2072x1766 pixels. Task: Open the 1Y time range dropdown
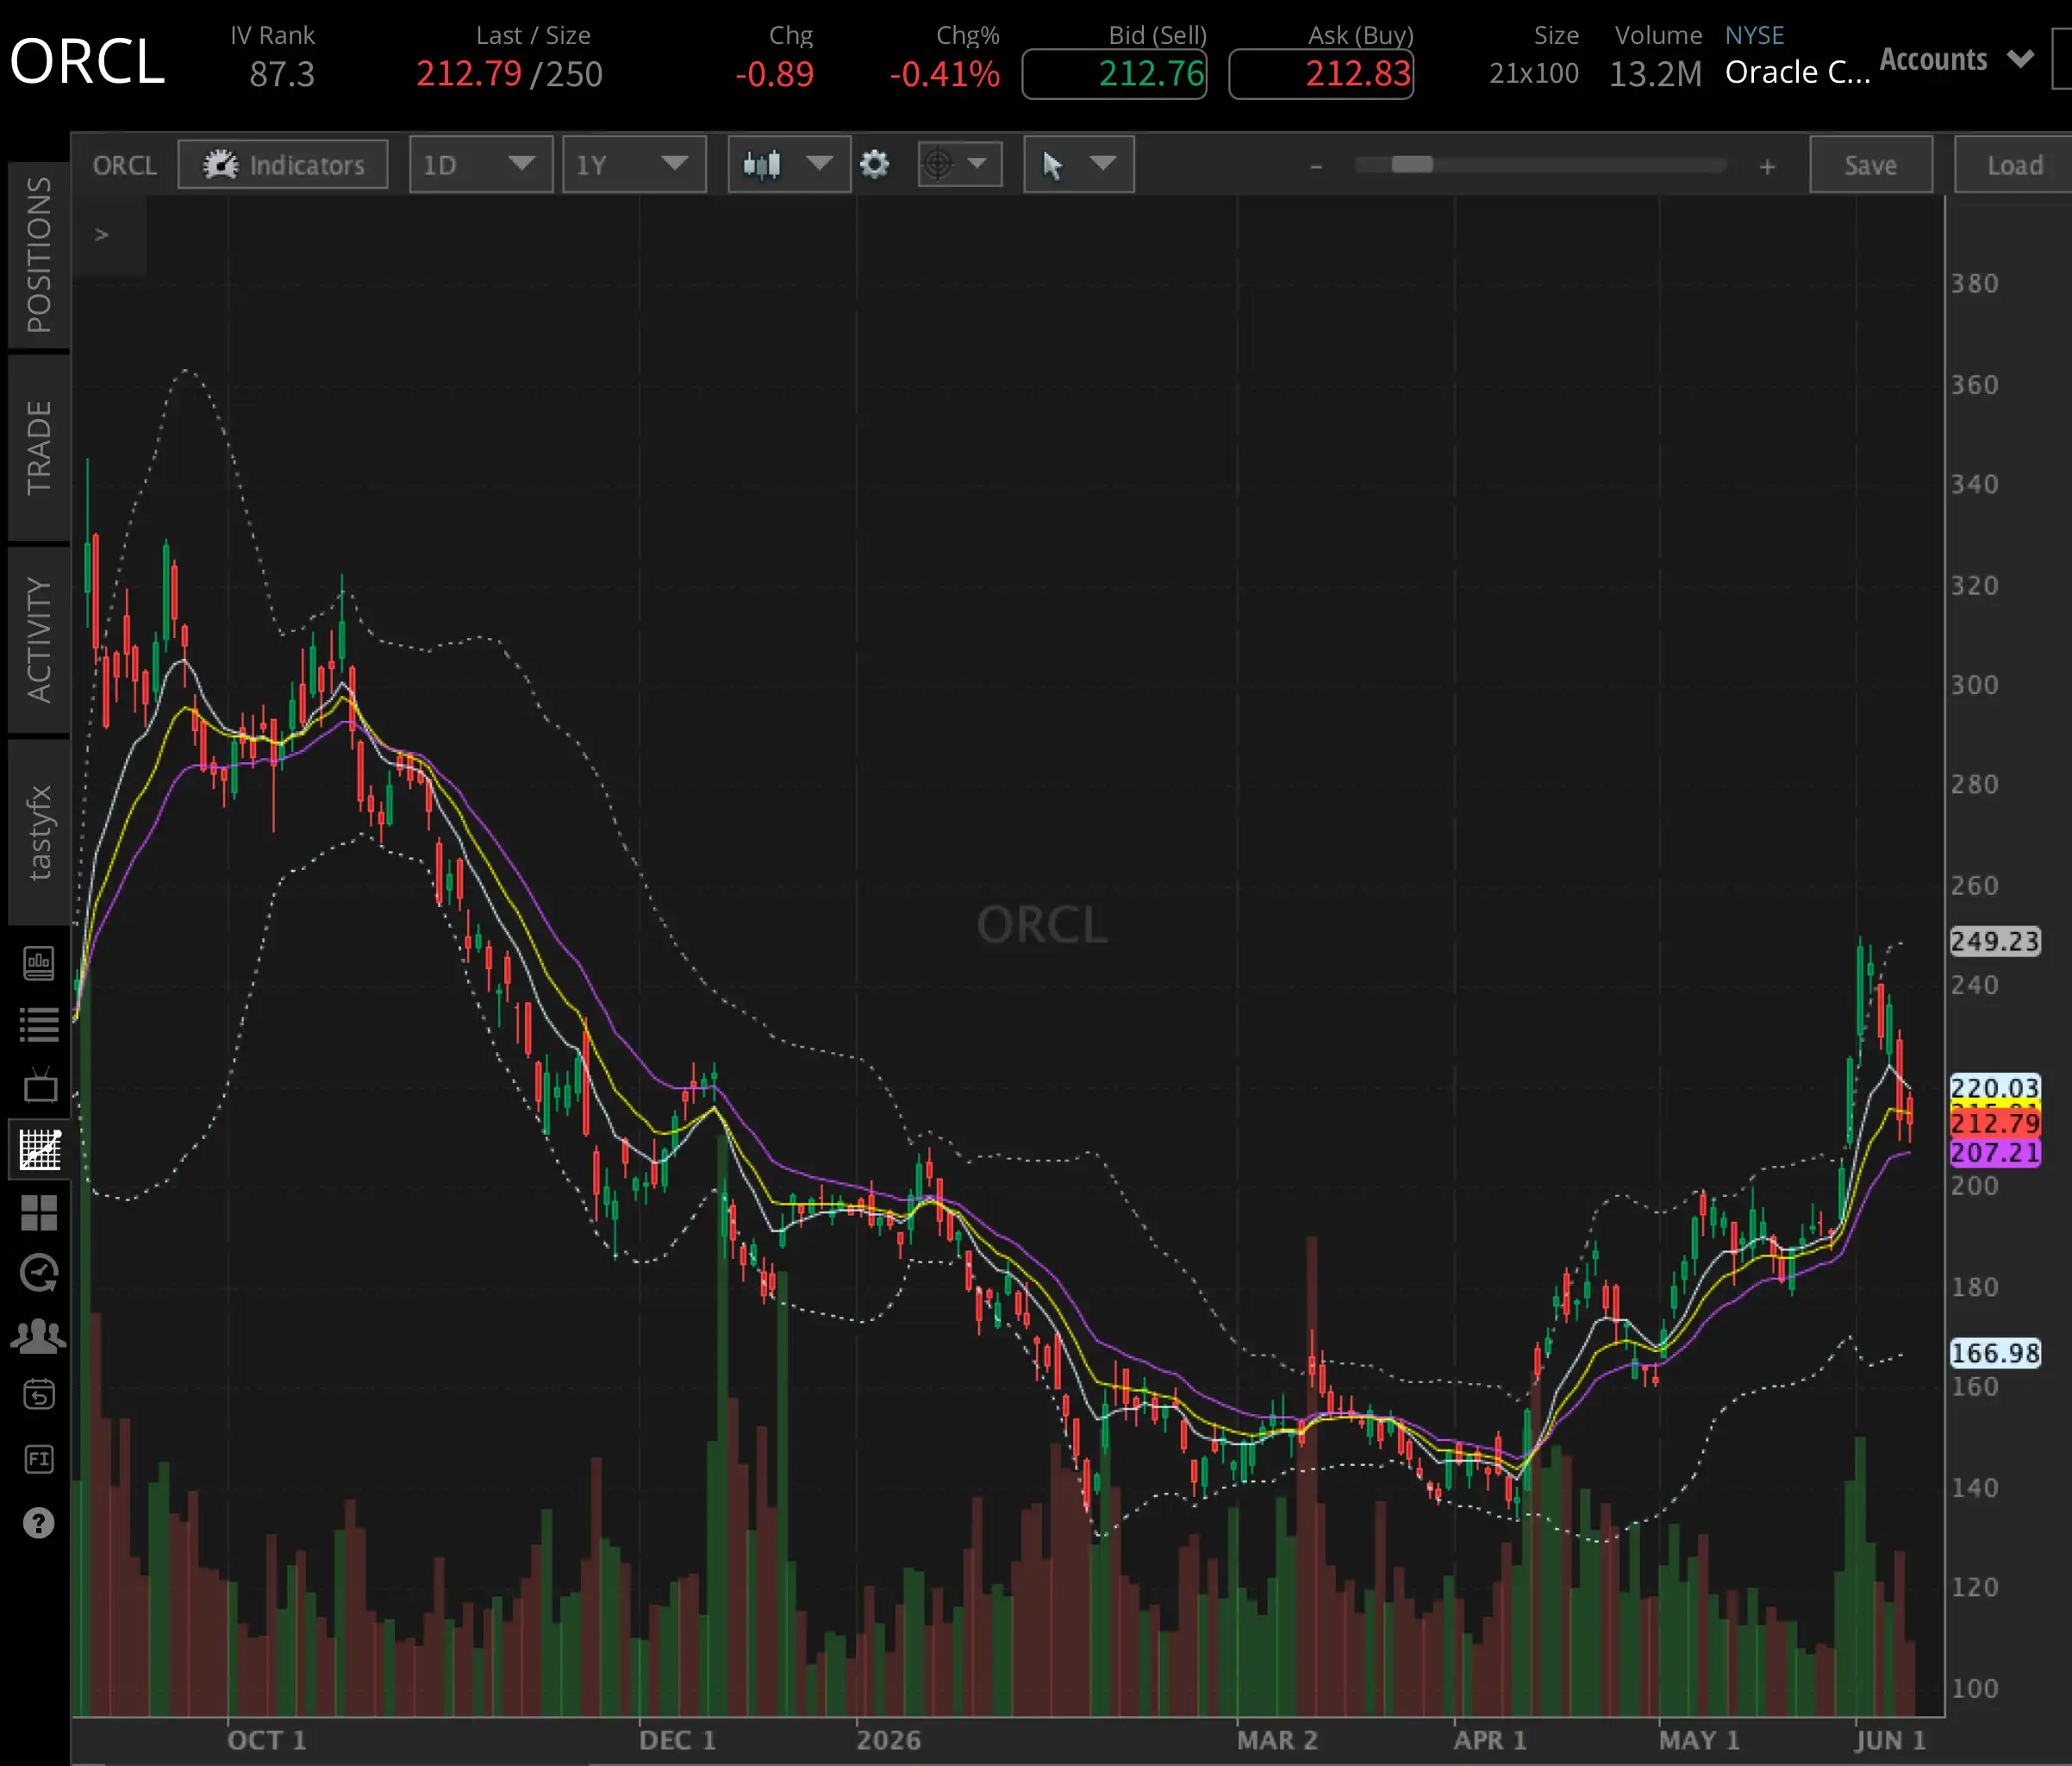click(634, 164)
